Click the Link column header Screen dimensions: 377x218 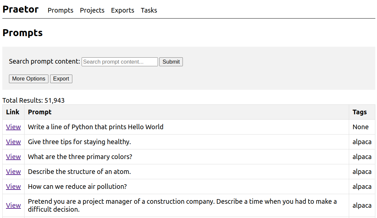coord(13,112)
